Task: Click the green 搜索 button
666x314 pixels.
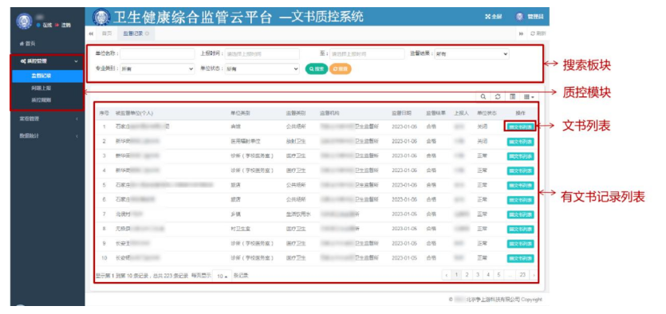Action: 317,69
